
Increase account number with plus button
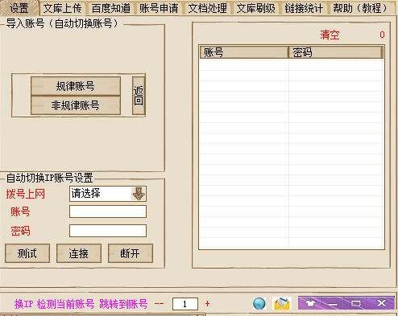(207, 304)
